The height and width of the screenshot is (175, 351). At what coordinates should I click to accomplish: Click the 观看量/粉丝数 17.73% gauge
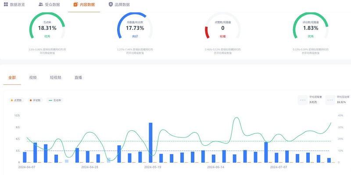coord(135,28)
